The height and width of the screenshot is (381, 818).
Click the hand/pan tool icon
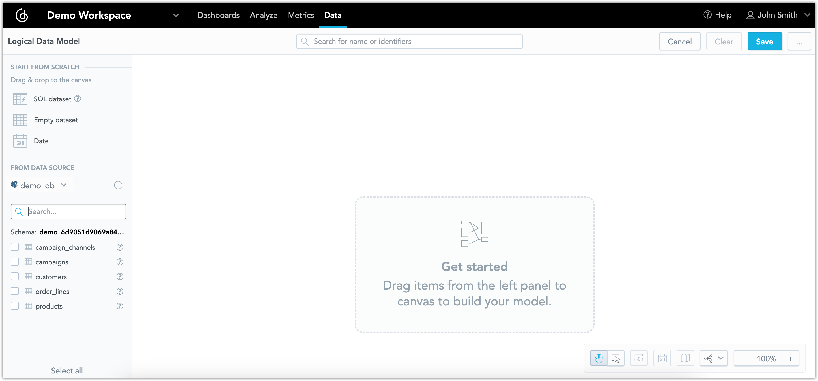pyautogui.click(x=599, y=358)
